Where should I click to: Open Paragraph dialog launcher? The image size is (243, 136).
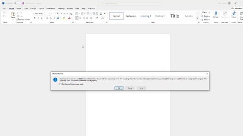point(107,23)
